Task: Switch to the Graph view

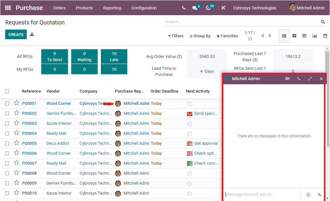Action: coord(315,36)
